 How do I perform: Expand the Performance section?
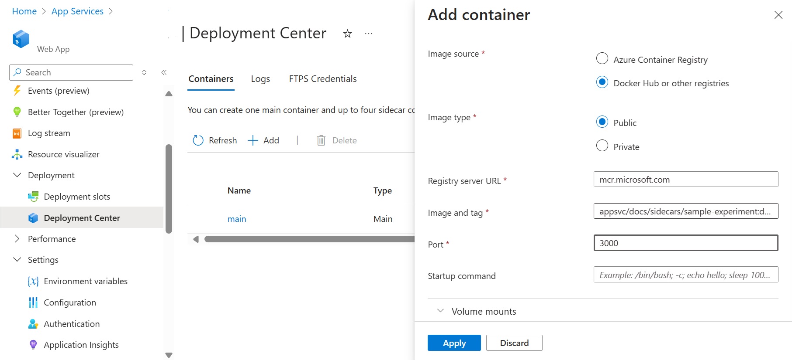(17, 239)
